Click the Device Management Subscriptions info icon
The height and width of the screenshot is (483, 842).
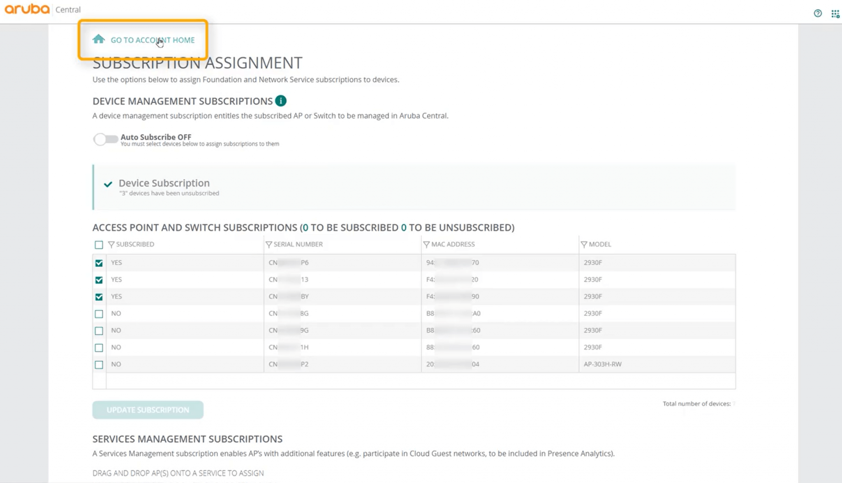click(x=281, y=101)
